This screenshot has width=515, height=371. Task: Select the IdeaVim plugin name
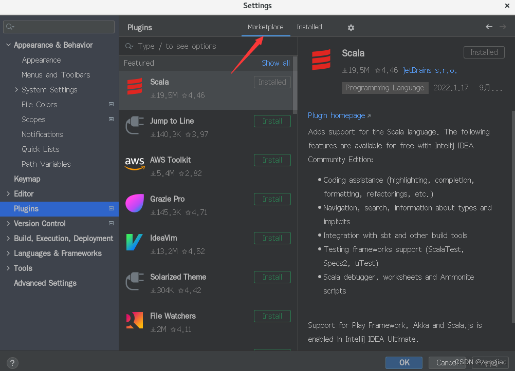[x=163, y=238]
